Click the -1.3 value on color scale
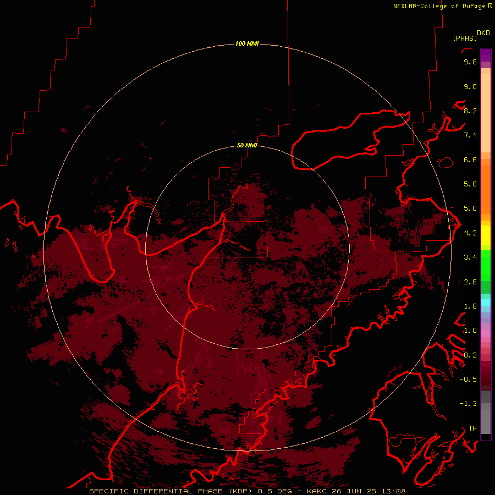 tap(468, 404)
